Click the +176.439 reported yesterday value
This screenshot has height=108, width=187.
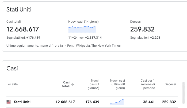[x=33, y=38]
